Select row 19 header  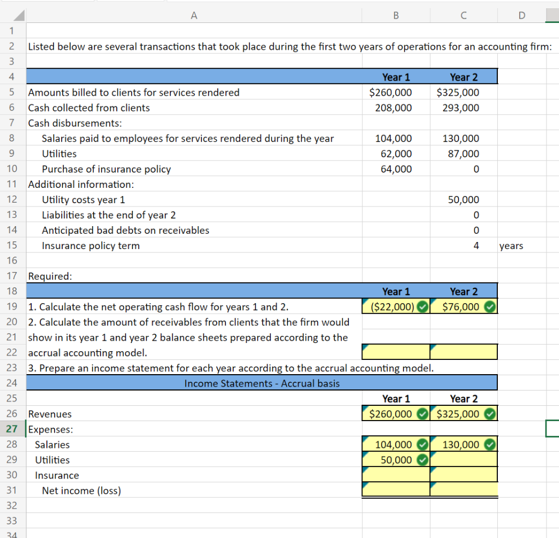[x=12, y=306]
